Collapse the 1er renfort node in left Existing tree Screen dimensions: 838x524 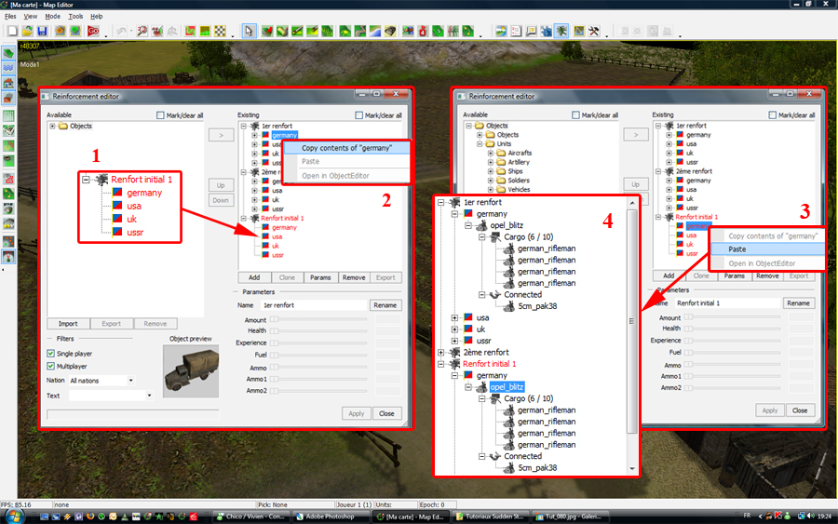pos(244,126)
